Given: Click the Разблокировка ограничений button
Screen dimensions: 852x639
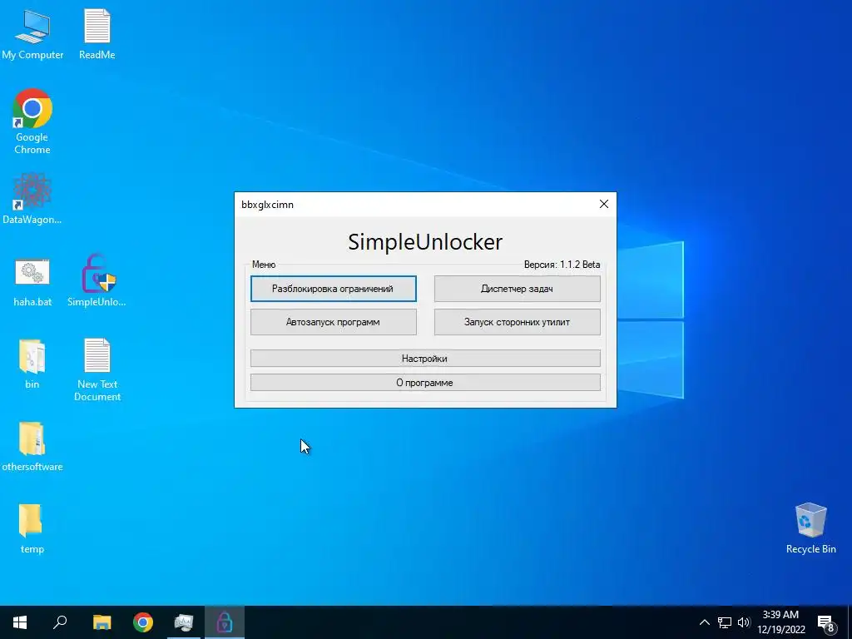Looking at the screenshot, I should tap(333, 289).
